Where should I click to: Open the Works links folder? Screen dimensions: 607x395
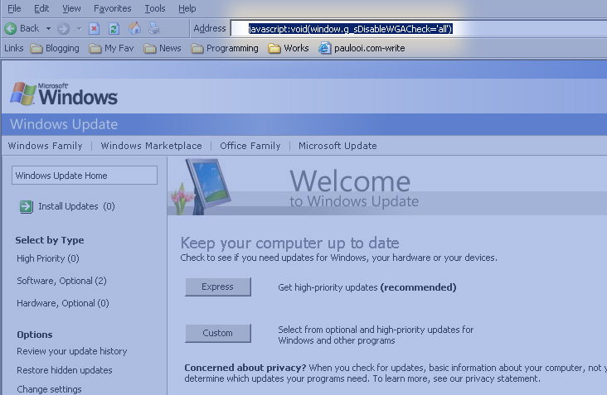[289, 48]
